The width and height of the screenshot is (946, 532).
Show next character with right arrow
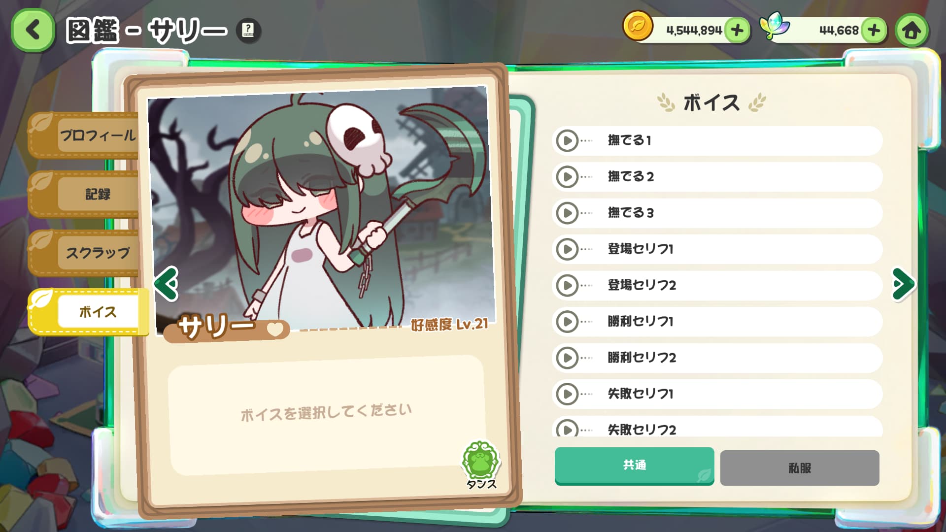(904, 284)
